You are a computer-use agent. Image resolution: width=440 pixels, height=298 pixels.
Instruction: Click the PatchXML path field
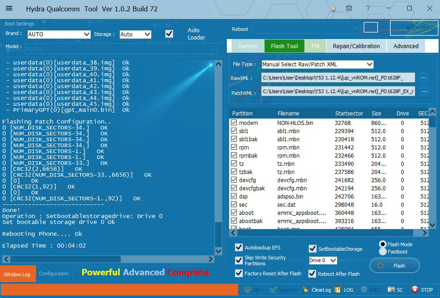(x=338, y=91)
